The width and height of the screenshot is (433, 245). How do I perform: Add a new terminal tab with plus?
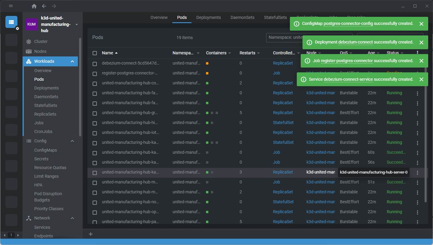click(91, 234)
